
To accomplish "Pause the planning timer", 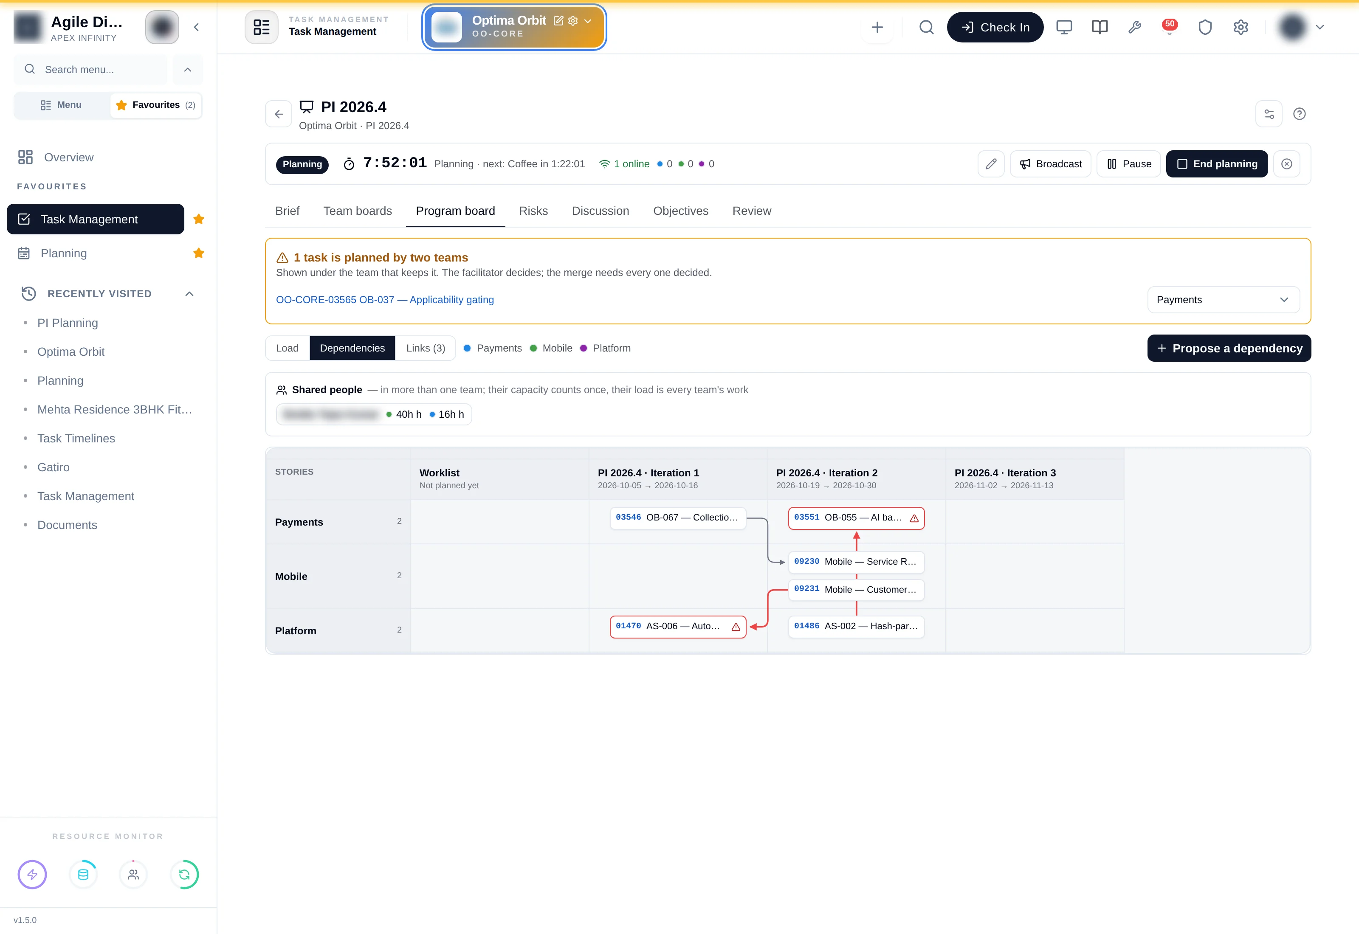I will pyautogui.click(x=1128, y=164).
